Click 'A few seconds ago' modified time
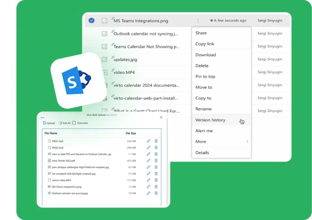Image resolution: width=312 pixels, height=220 pixels. [x=230, y=20]
